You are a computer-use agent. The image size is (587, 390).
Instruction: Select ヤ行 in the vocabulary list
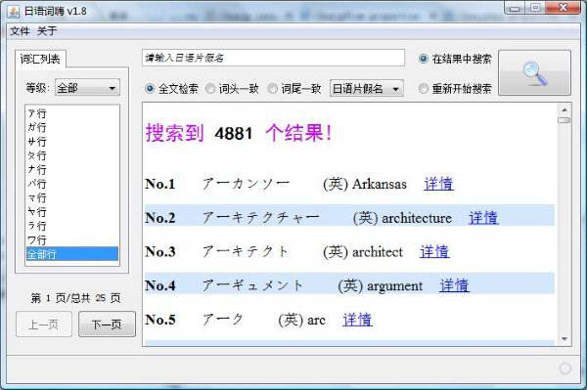(x=72, y=212)
